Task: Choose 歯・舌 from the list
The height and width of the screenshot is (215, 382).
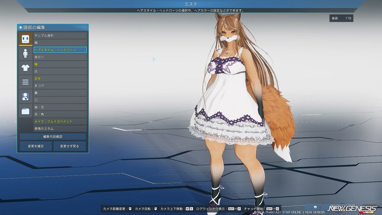Action: (60, 107)
